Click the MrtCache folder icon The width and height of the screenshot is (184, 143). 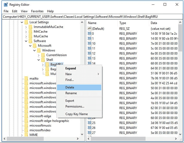(31, 32)
